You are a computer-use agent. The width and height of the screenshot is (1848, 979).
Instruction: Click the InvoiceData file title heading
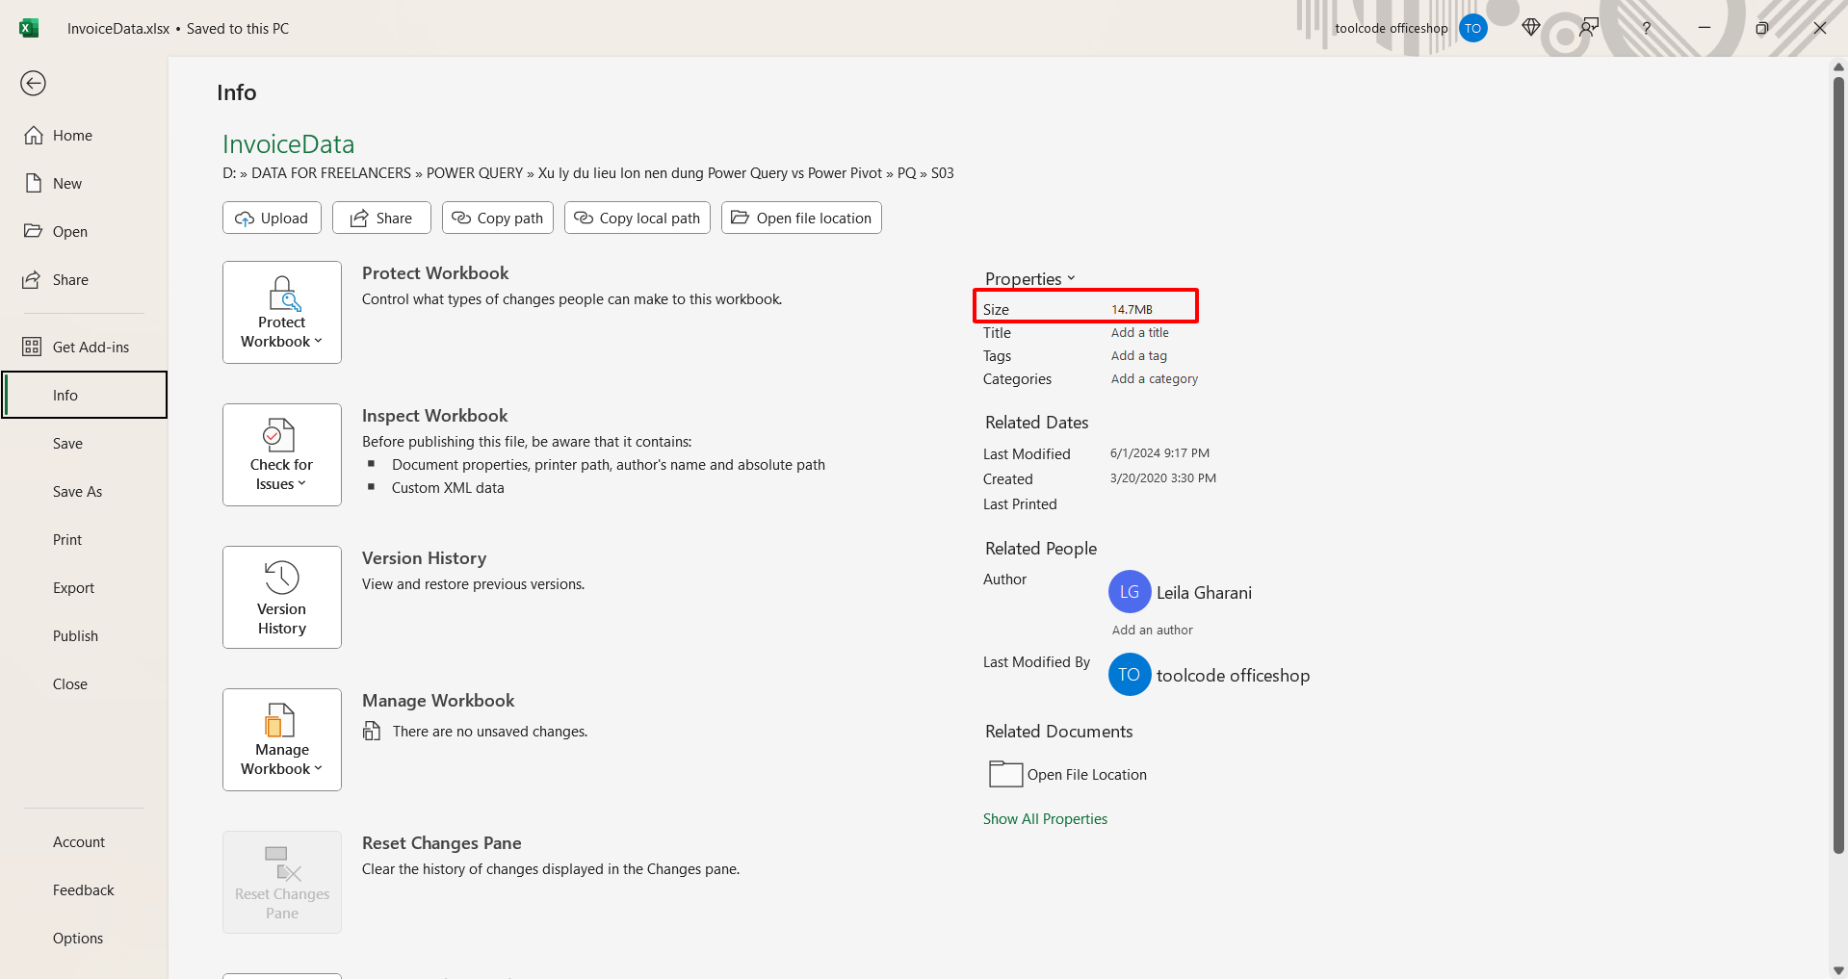(288, 144)
